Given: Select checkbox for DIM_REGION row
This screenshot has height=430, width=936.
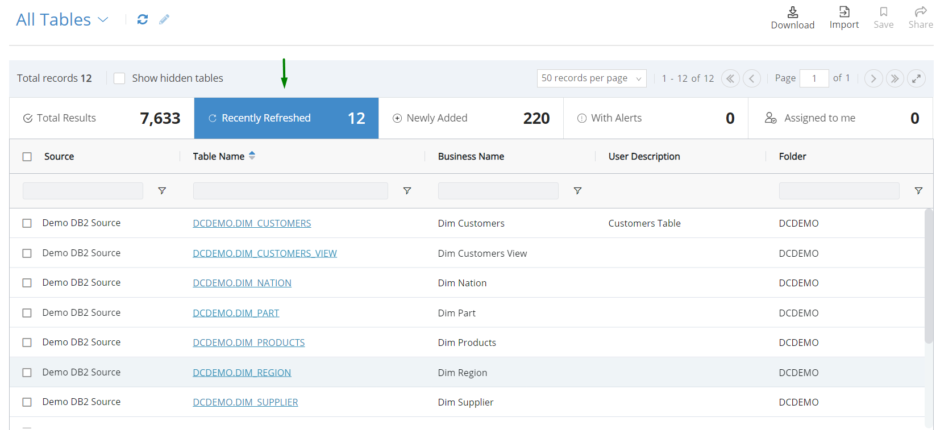Looking at the screenshot, I should (27, 373).
